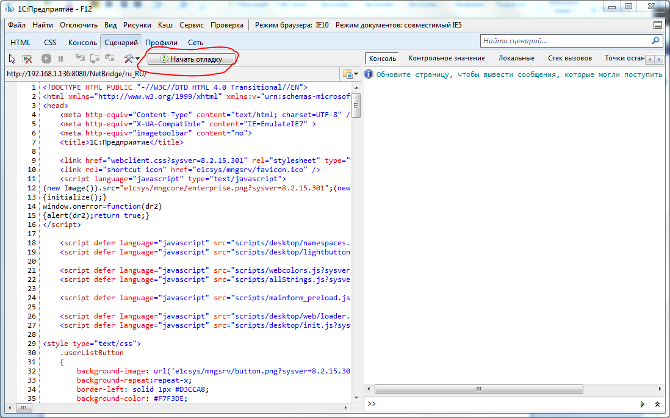The width and height of the screenshot is (670, 418).
Task: Switch to the Сеть tab
Action: pos(195,43)
